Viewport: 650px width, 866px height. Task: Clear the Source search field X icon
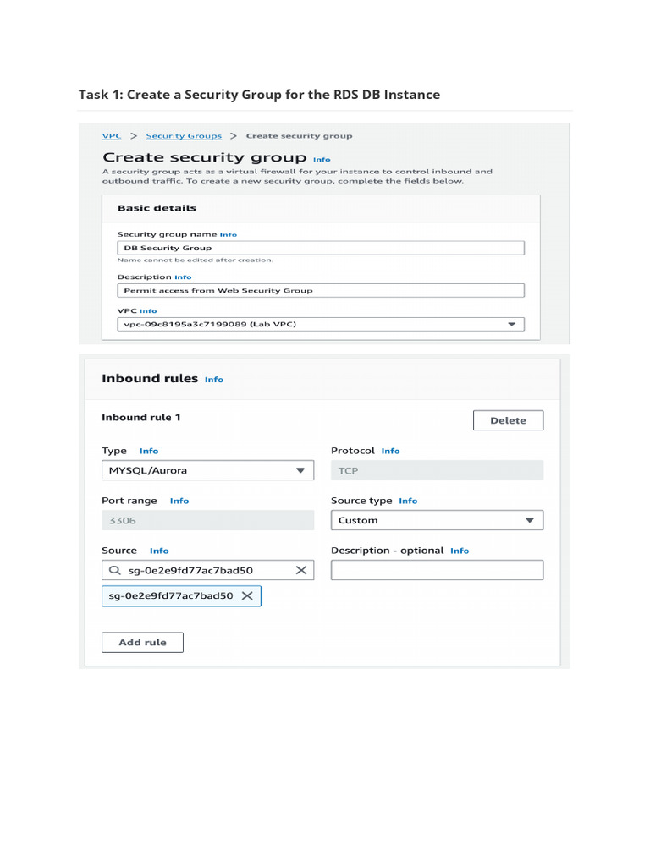(x=300, y=571)
